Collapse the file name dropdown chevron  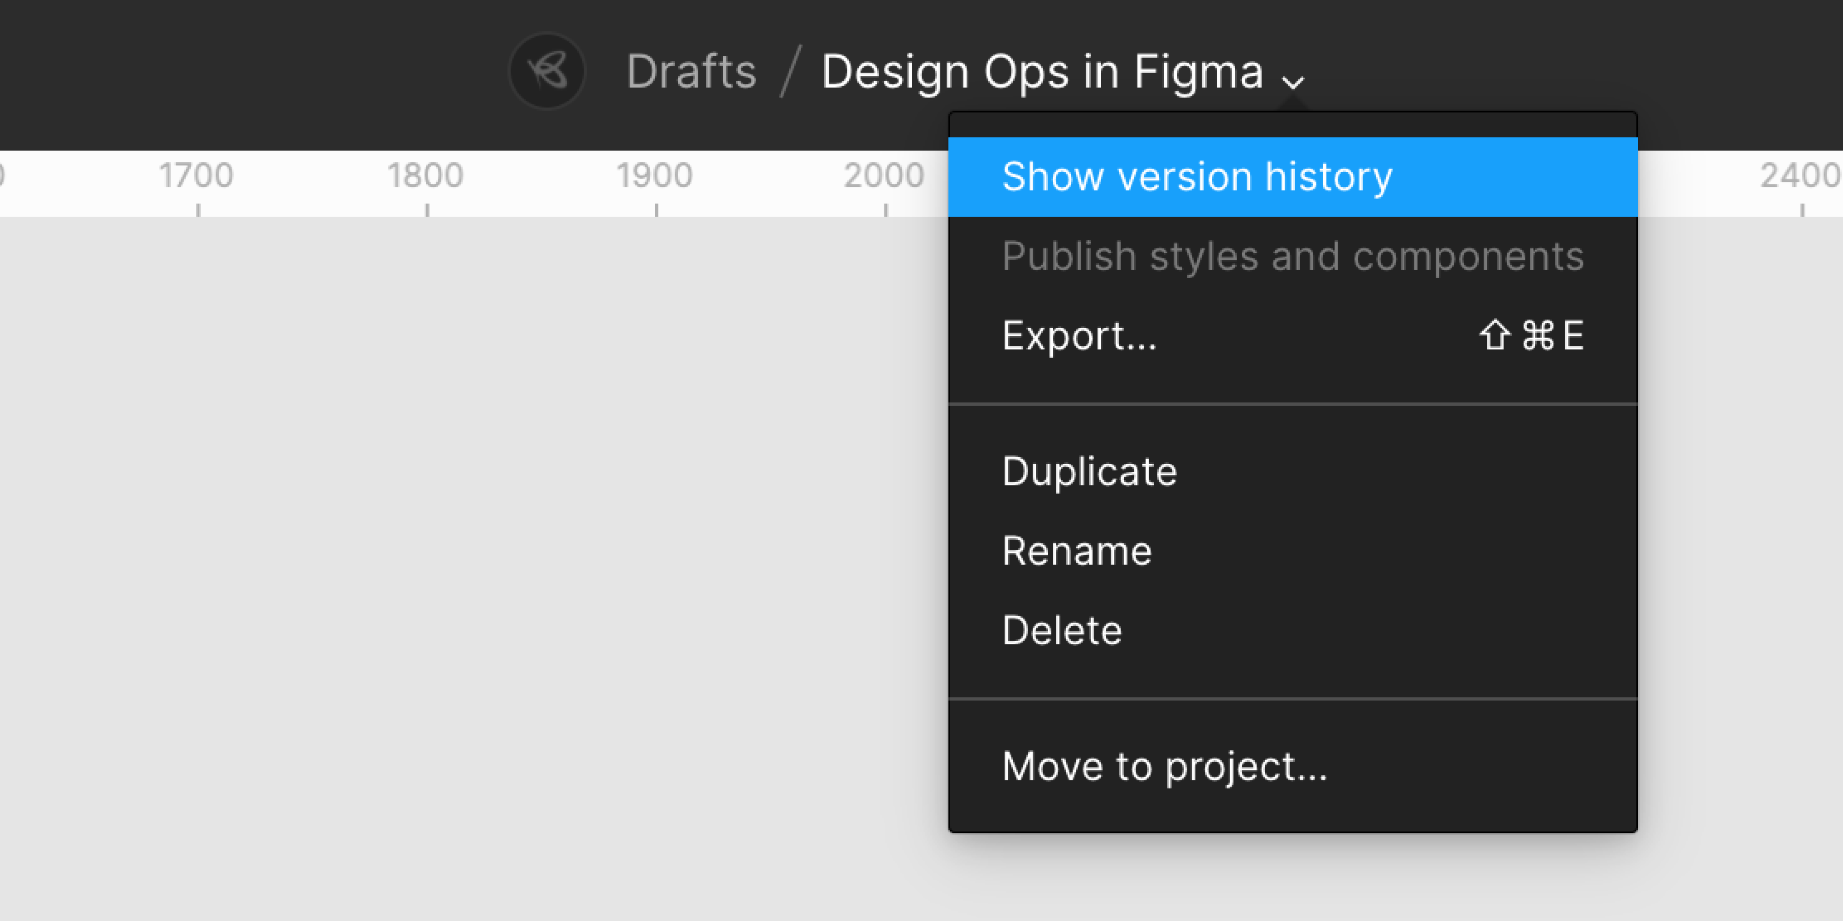[1293, 82]
